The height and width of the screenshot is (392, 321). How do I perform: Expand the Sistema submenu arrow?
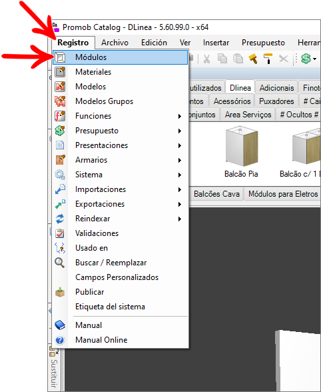179,175
